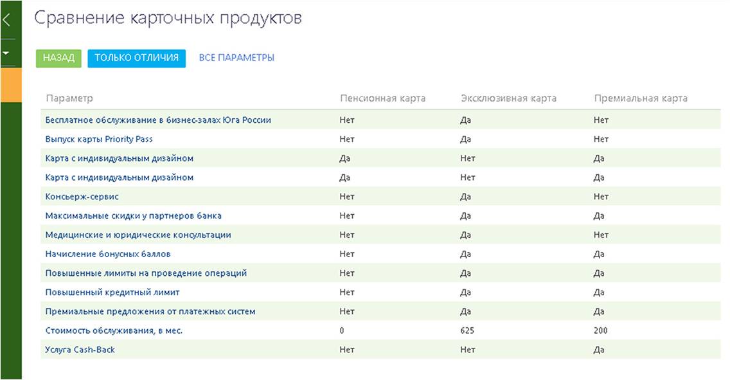730x380 pixels.
Task: Select the orange highlighted sidebar section
Action: point(11,85)
